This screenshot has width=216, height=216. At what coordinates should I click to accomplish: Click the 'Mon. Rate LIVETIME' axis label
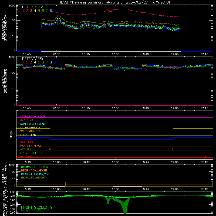[x=4, y=202]
